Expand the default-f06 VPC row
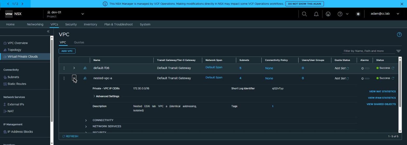This screenshot has height=145, width=407. (74, 68)
